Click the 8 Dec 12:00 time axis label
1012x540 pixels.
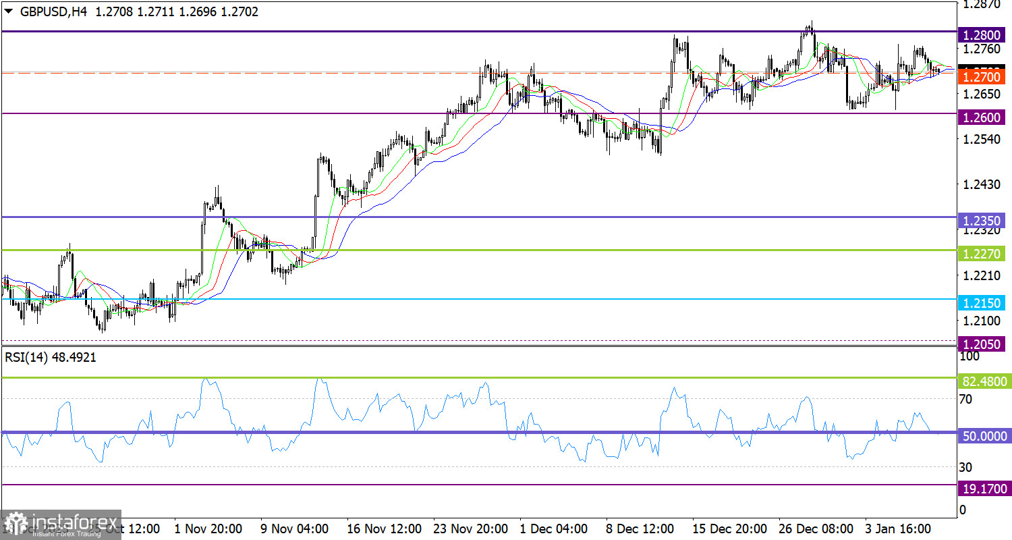point(642,529)
